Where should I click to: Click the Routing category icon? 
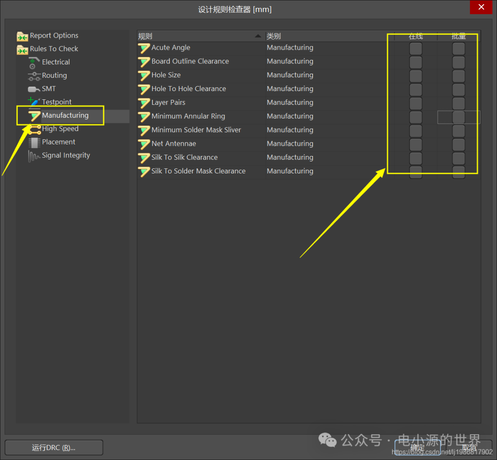click(34, 76)
